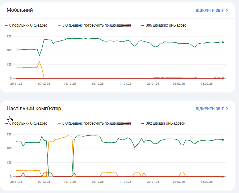Select the 07.12.25 date label on Мобільний chart

pyautogui.click(x=44, y=84)
